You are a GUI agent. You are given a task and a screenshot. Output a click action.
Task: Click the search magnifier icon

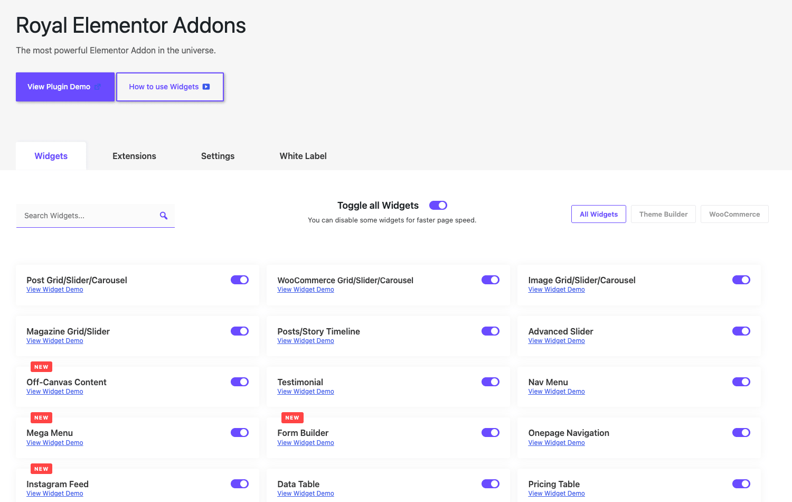pos(164,216)
